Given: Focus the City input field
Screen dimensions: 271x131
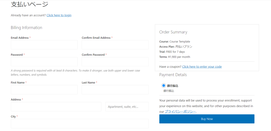Looking at the screenshot, I should pyautogui.click(x=80, y=124).
